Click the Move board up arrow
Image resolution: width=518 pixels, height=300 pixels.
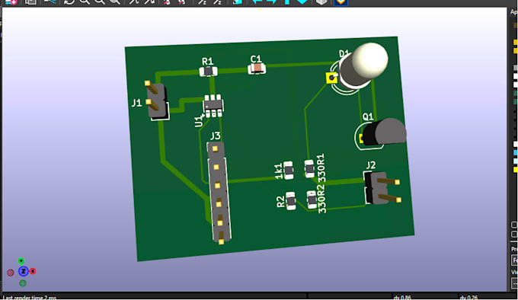coord(286,2)
